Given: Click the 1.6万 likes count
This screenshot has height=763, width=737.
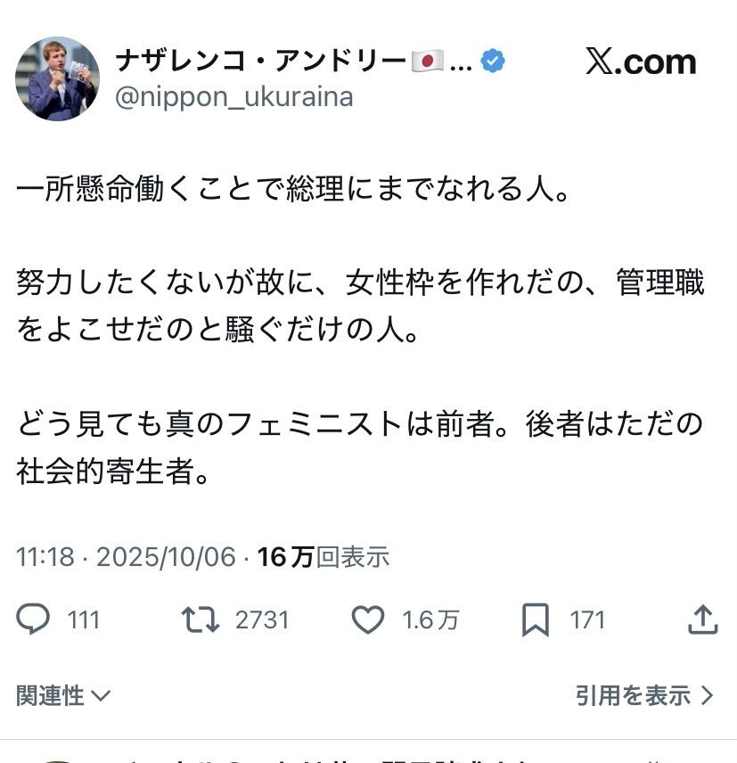Looking at the screenshot, I should pos(430,619).
